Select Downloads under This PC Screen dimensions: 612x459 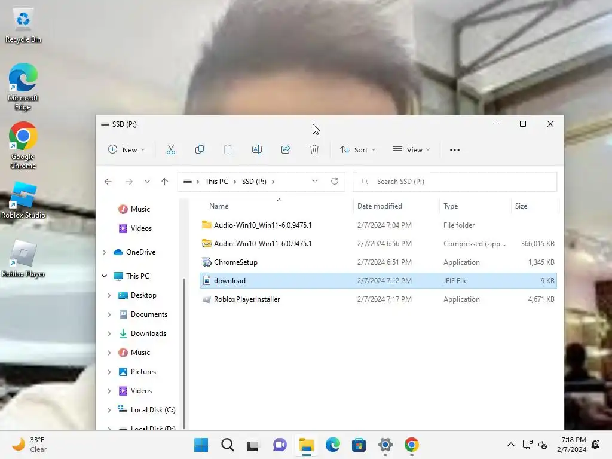[142, 333]
